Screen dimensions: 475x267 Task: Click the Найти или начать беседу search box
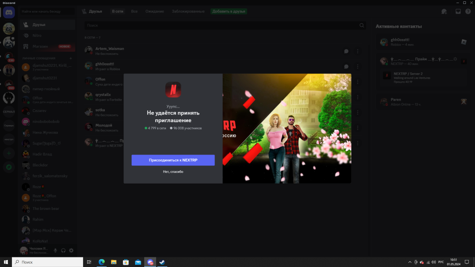[47, 11]
